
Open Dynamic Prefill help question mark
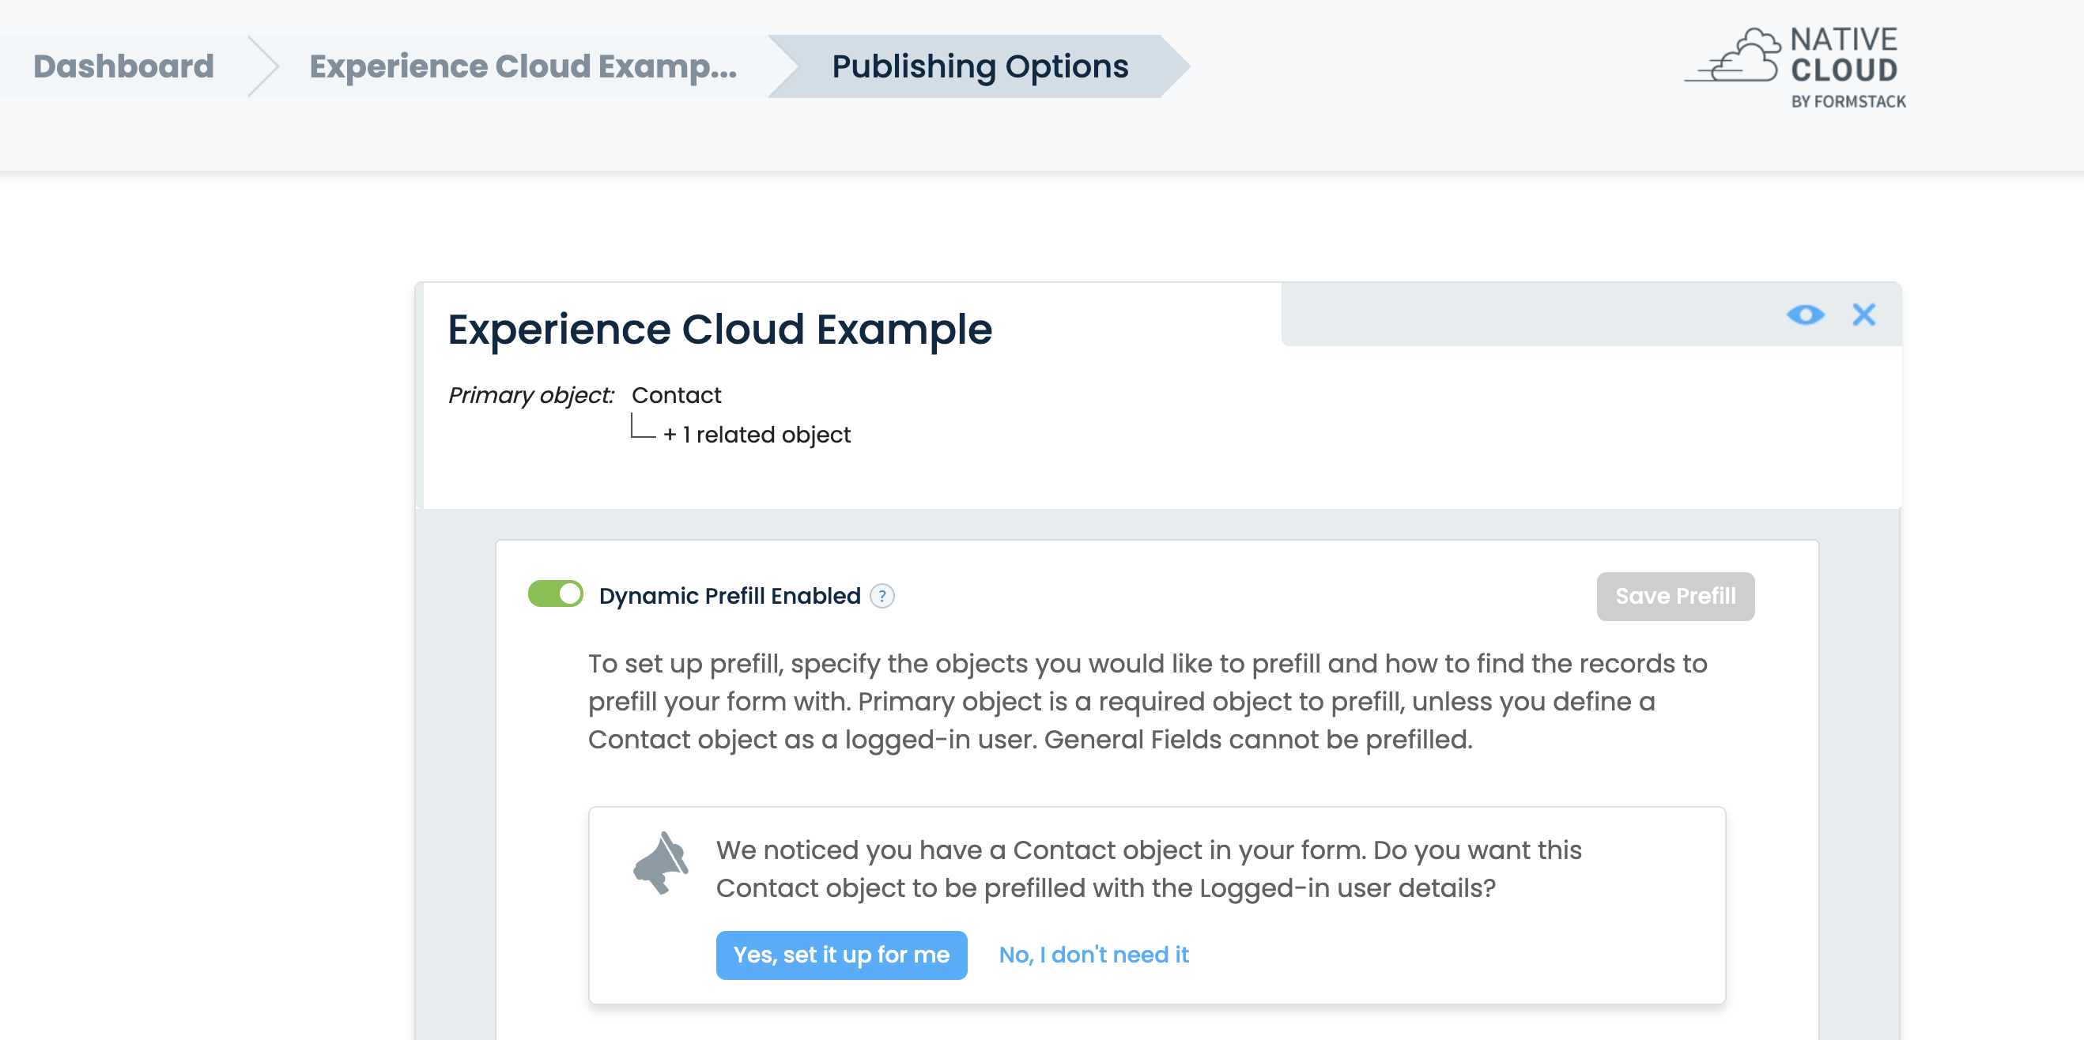tap(882, 596)
